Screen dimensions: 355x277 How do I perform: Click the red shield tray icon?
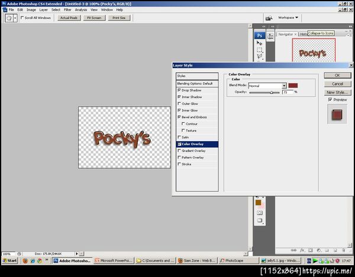coord(338,260)
